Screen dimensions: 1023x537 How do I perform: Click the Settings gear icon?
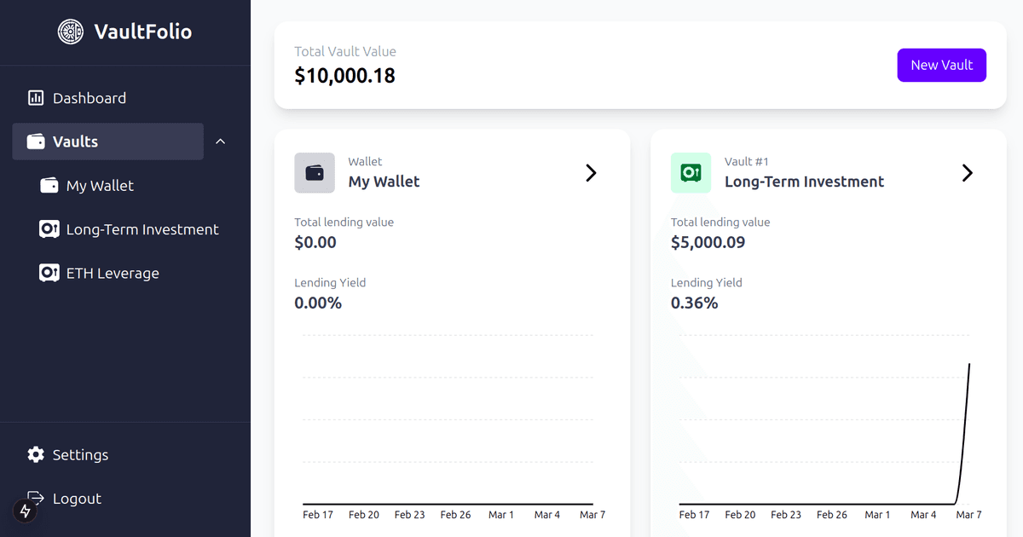pyautogui.click(x=36, y=454)
